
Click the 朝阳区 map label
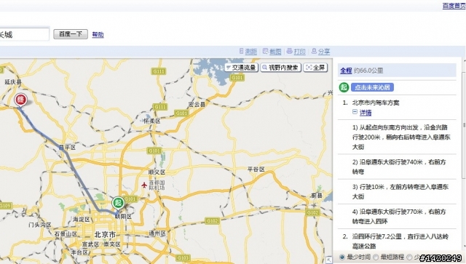(x=123, y=217)
